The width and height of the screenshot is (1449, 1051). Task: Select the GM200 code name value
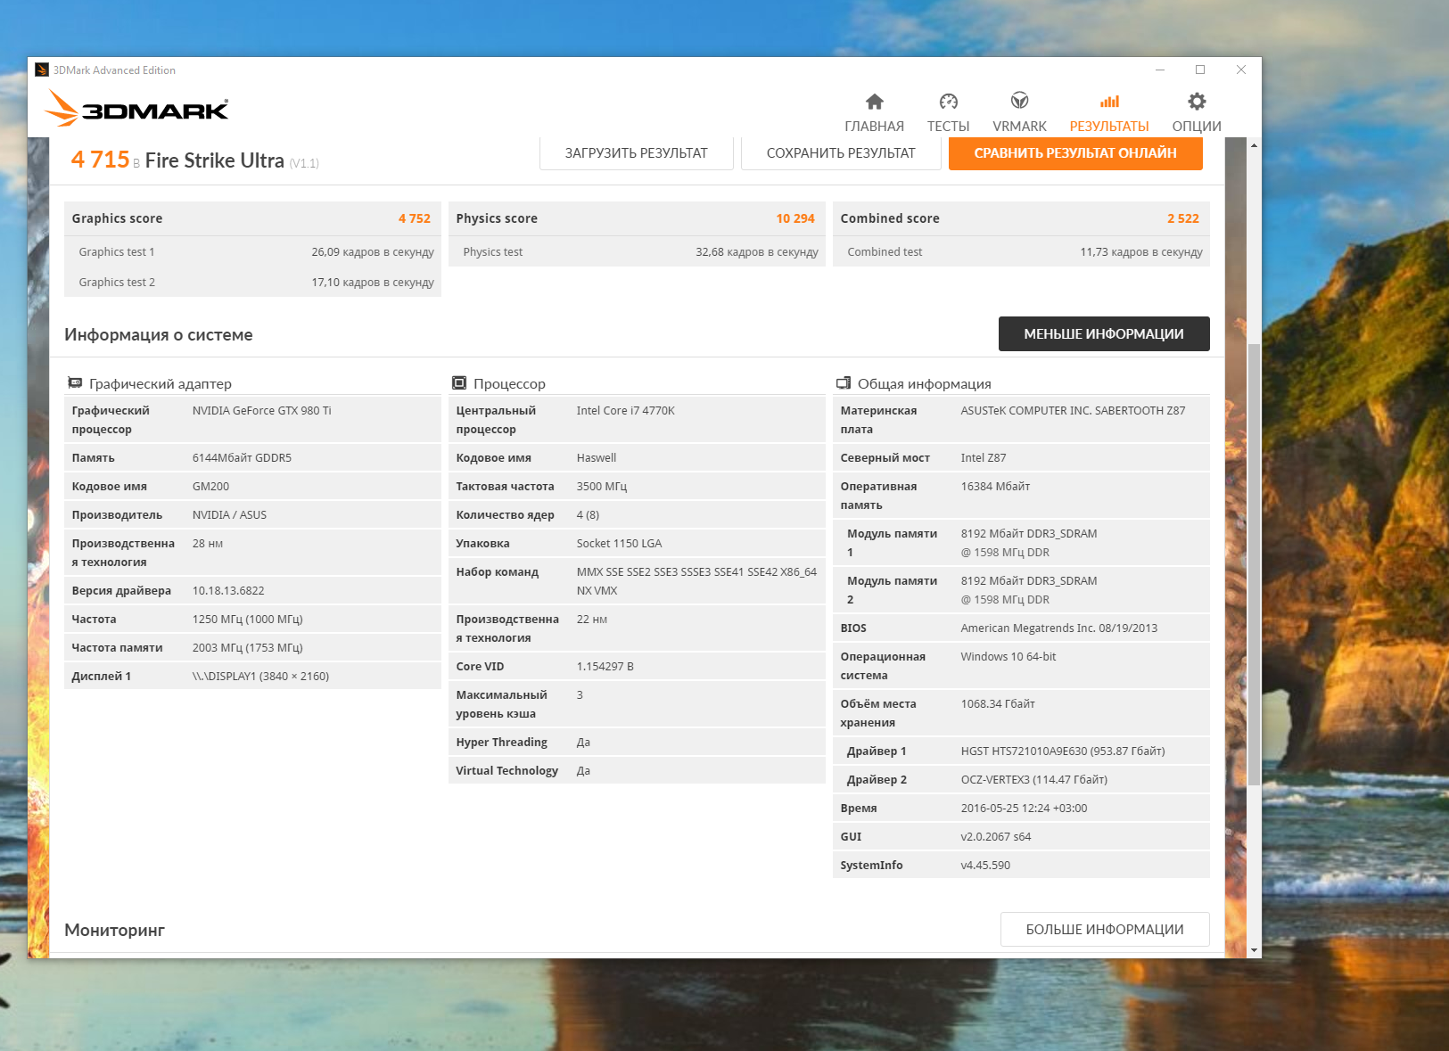[211, 487]
